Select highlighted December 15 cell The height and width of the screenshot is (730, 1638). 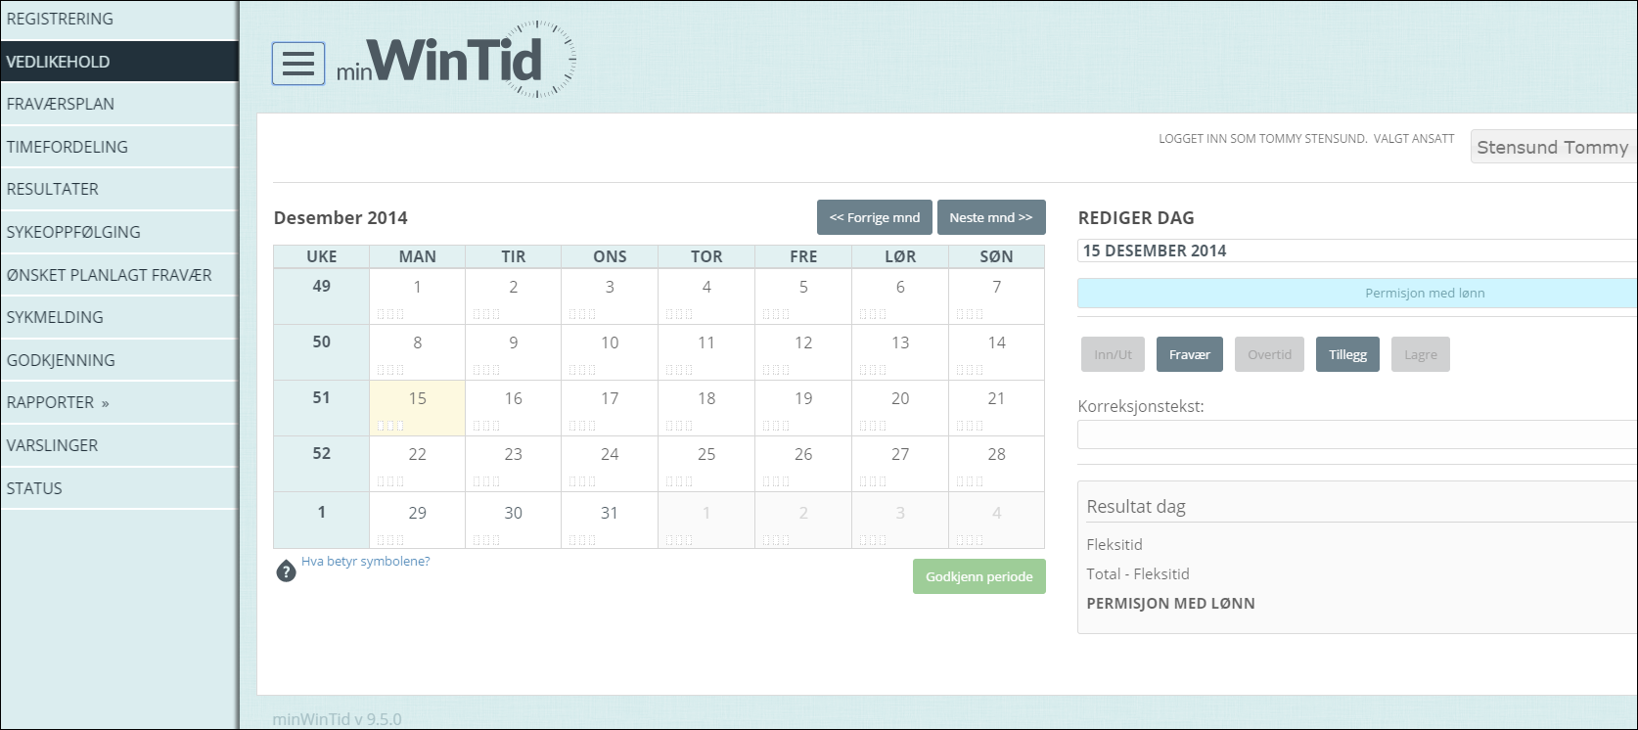click(418, 408)
